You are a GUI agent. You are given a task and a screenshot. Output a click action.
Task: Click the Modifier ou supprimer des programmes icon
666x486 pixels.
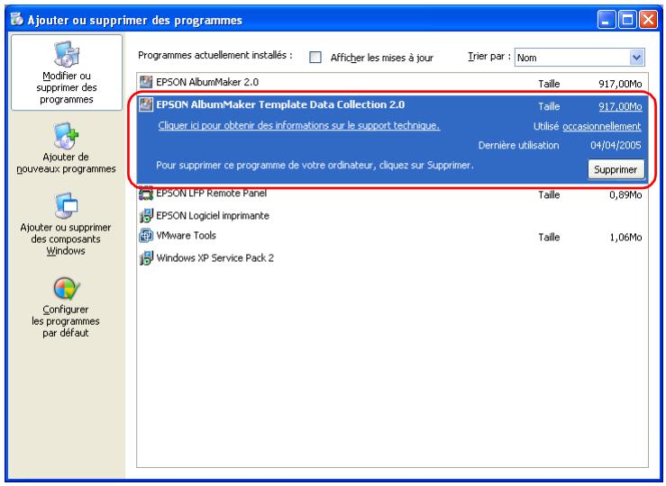(67, 54)
